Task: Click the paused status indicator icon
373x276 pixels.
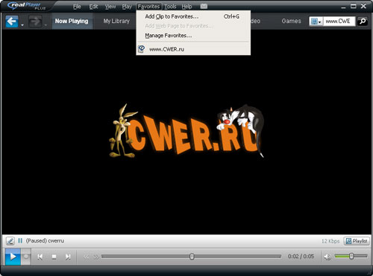Action: (20, 240)
